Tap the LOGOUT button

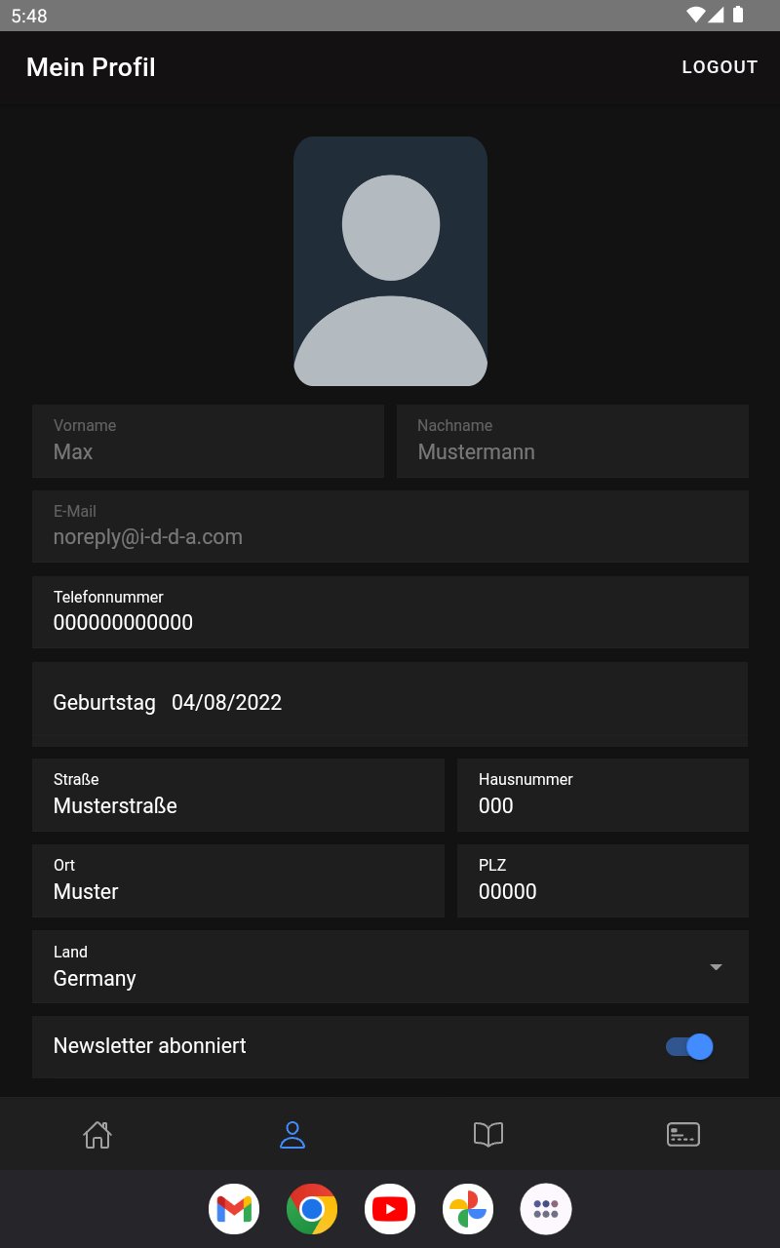(x=720, y=67)
